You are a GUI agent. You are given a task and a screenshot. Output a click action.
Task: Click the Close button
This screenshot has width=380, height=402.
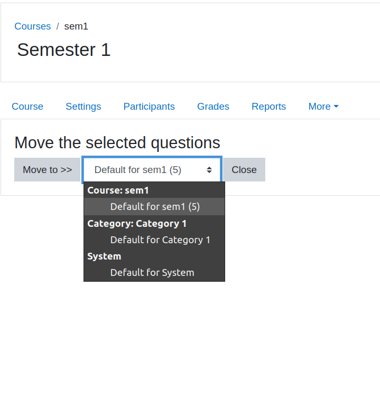click(x=244, y=170)
